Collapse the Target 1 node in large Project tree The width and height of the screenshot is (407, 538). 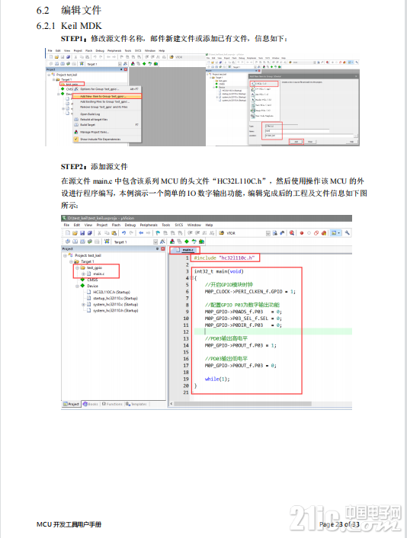click(x=72, y=261)
